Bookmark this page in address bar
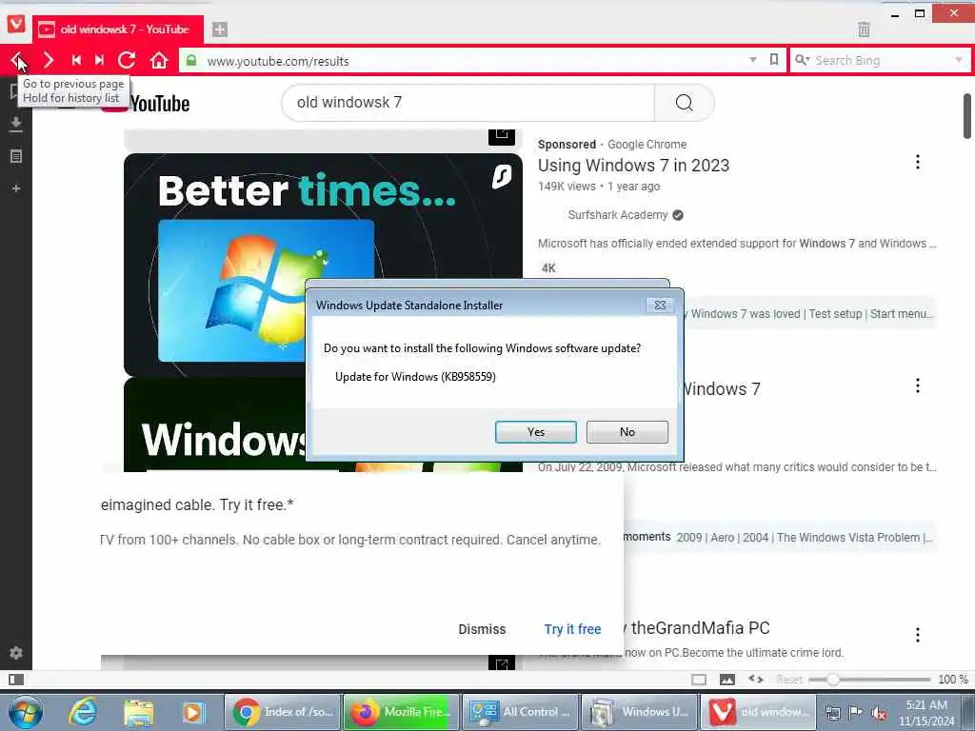Image resolution: width=975 pixels, height=731 pixels. (x=773, y=60)
